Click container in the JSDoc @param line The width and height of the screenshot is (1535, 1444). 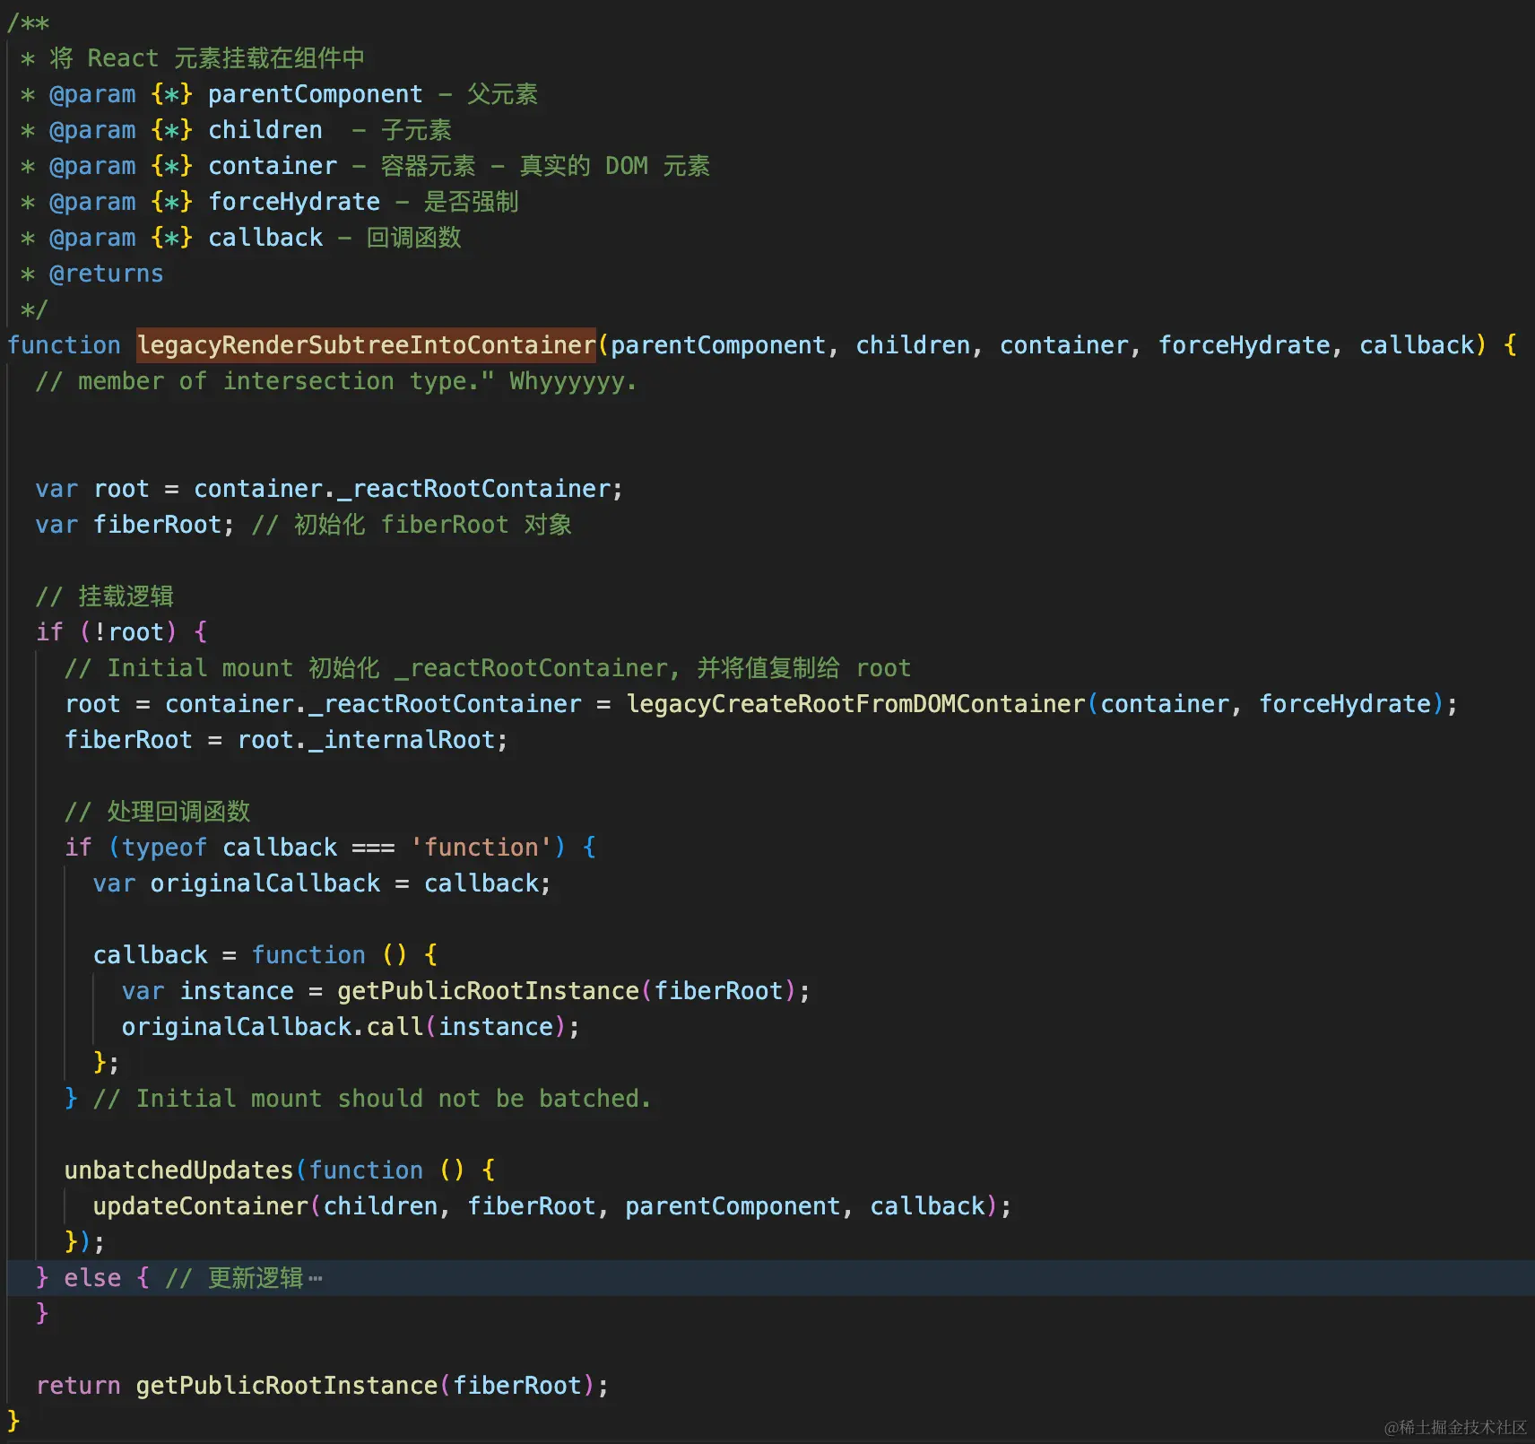[273, 166]
